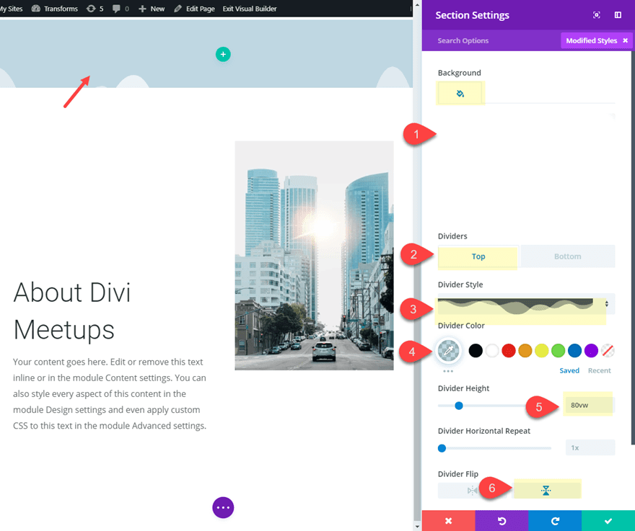Viewport: 635px width, 531px height.
Task: Toggle the panel layout icon in header
Action: point(617,14)
